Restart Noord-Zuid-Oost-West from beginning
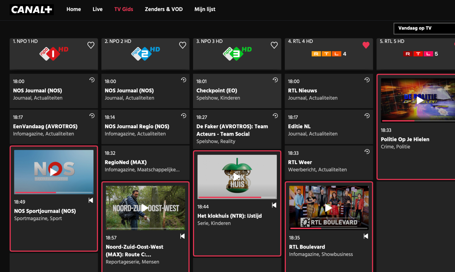Viewport: 455px width, 272px height. point(182,236)
